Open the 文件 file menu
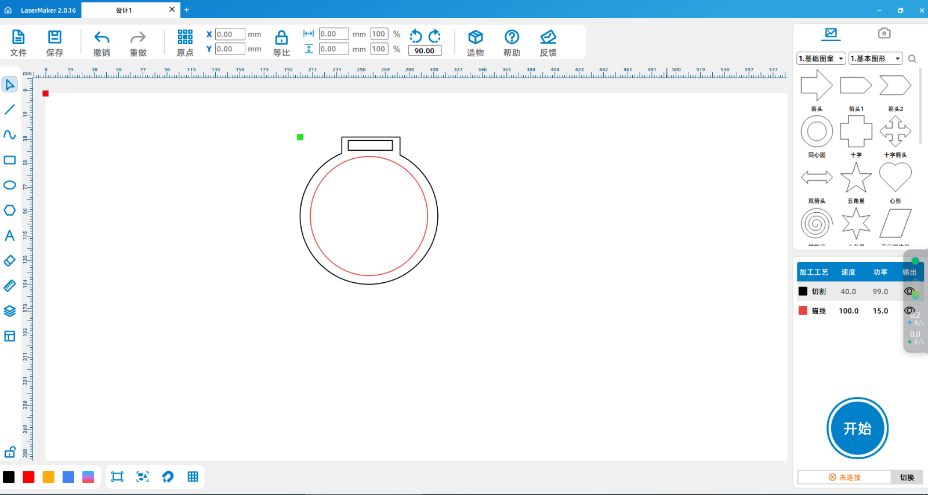The width and height of the screenshot is (928, 495). (x=18, y=38)
